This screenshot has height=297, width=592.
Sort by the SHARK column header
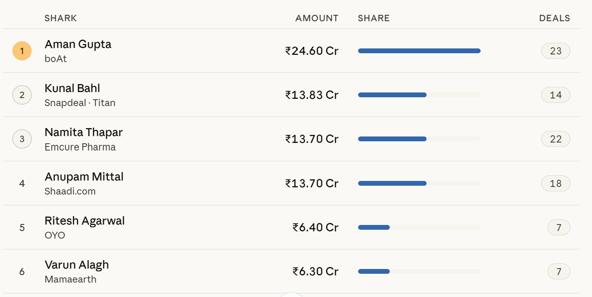[61, 18]
